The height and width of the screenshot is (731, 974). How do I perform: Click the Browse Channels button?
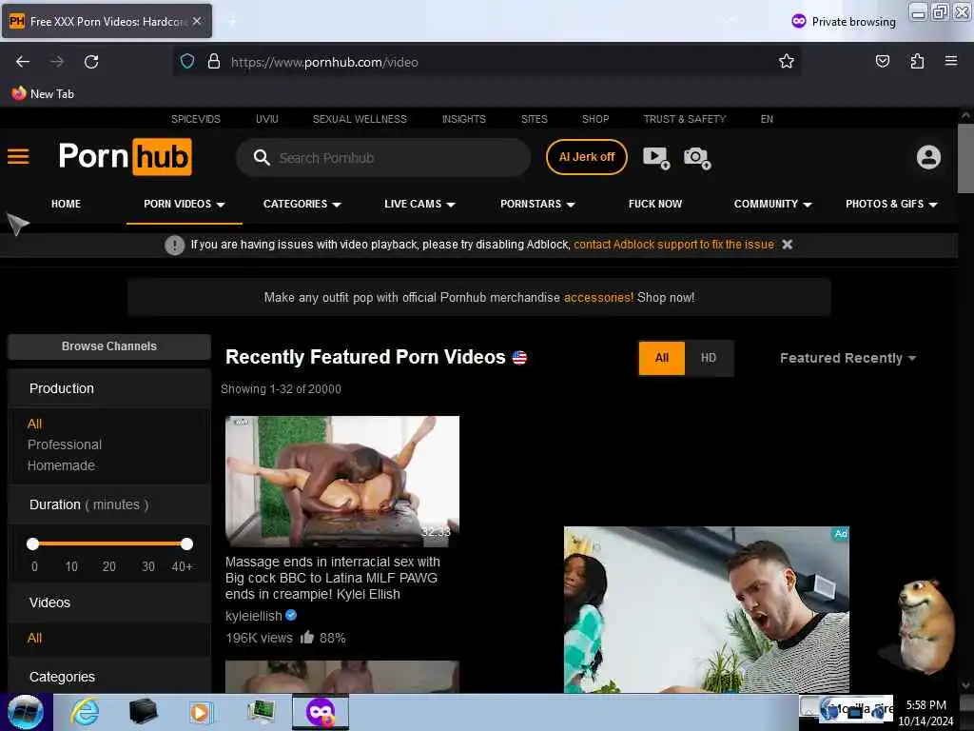109,346
